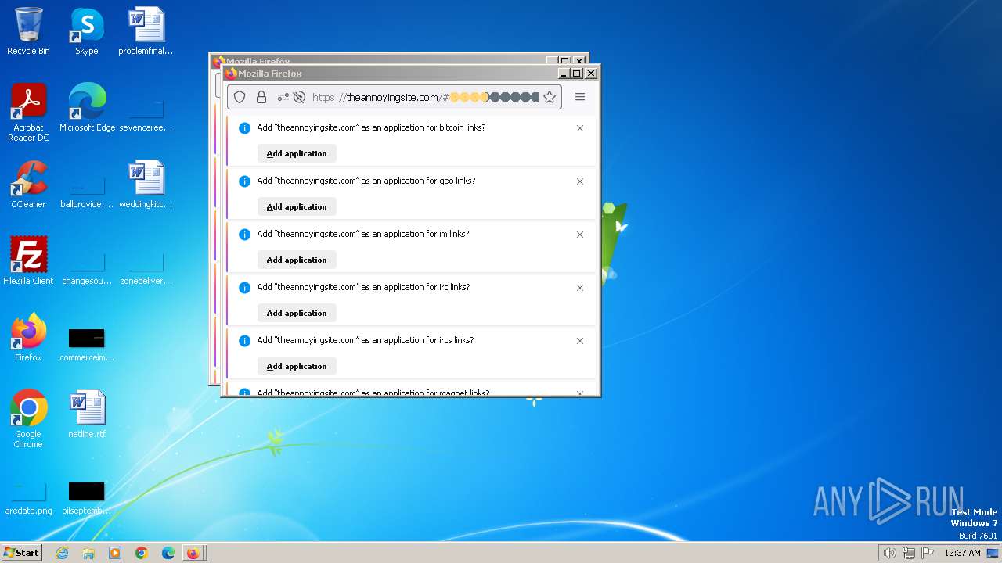Launch Chrome from the taskbar
Viewport: 1002px width, 563px height.
(x=141, y=553)
